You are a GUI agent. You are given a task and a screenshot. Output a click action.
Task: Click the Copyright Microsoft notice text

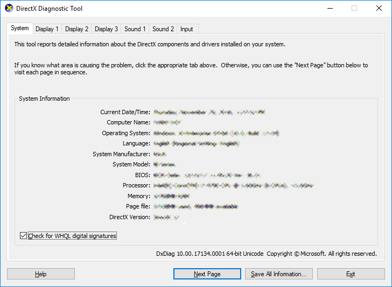coord(322,254)
